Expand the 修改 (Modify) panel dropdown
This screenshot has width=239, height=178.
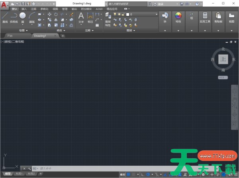[x=61, y=30]
